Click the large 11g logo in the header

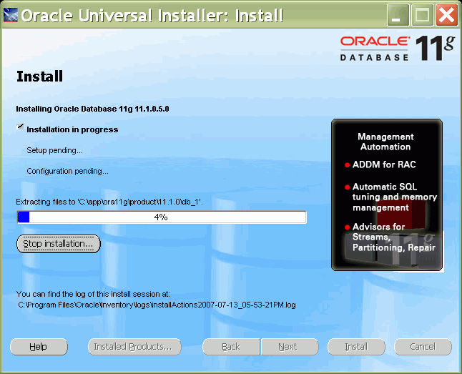click(x=436, y=48)
